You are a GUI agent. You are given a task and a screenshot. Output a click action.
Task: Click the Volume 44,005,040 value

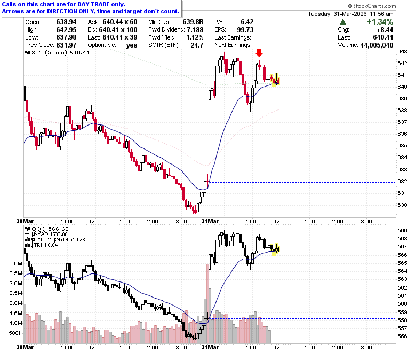point(377,45)
